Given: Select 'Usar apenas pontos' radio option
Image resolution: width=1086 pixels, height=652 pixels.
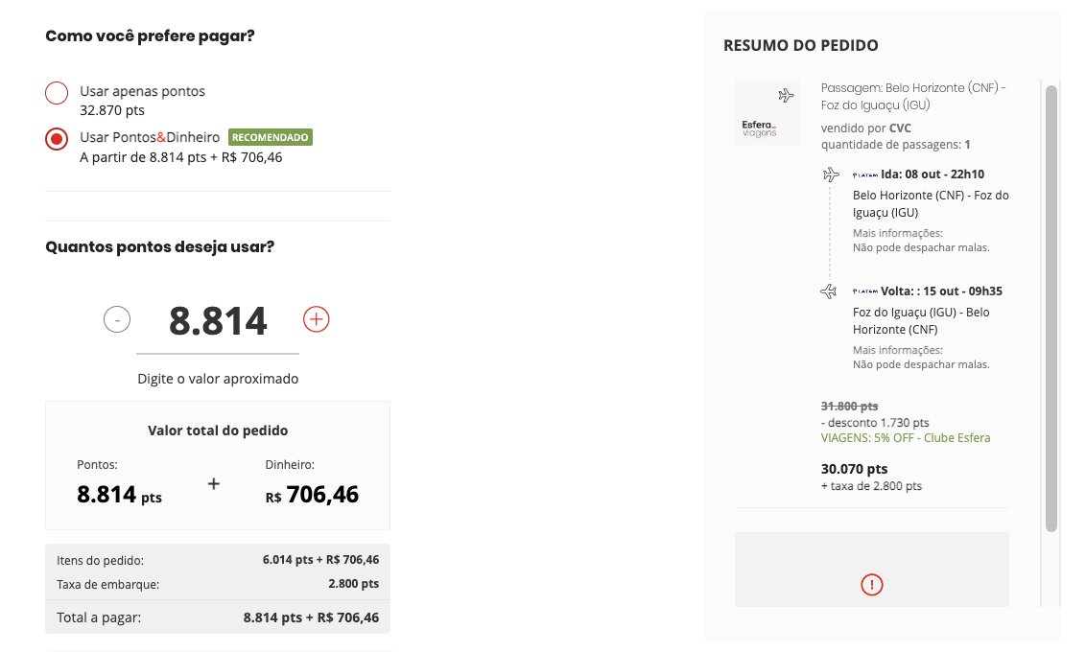Looking at the screenshot, I should 57,93.
